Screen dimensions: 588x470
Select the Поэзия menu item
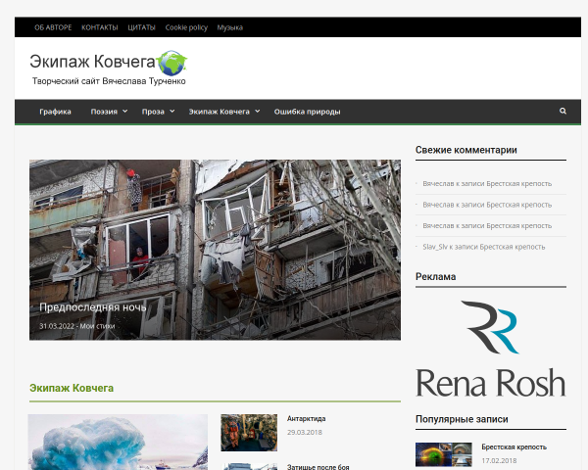click(x=104, y=112)
